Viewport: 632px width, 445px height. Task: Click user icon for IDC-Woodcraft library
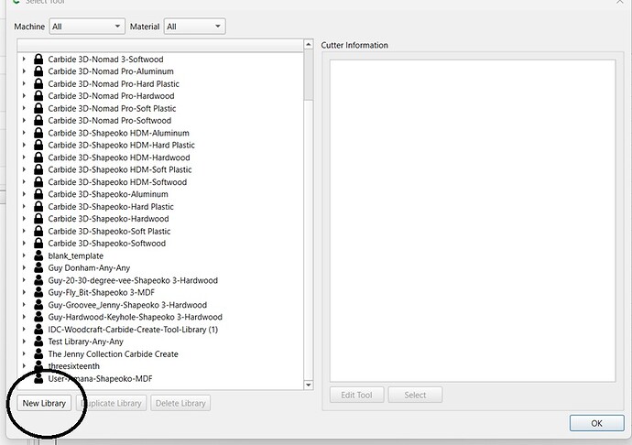pyautogui.click(x=38, y=330)
